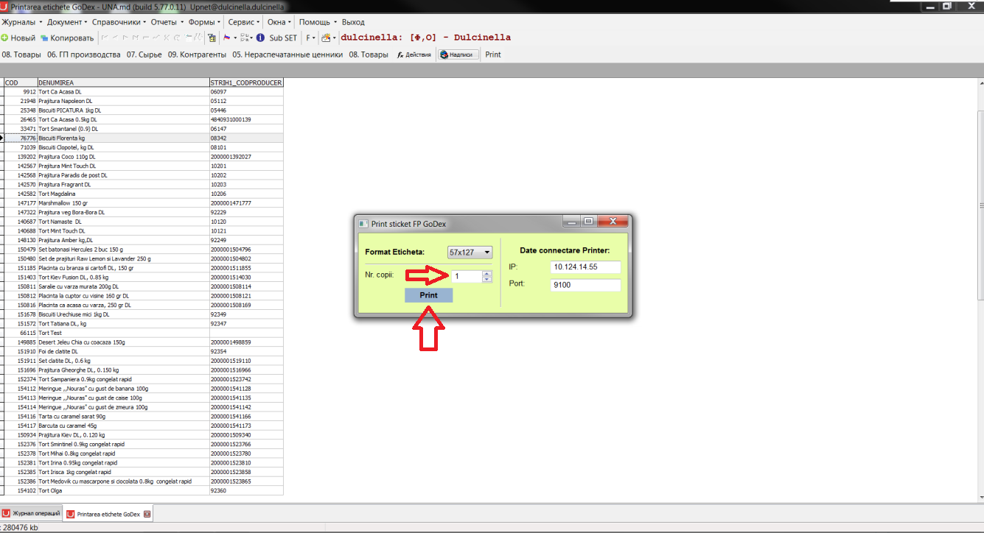Open the Окна menu
The width and height of the screenshot is (984, 533).
click(x=279, y=22)
